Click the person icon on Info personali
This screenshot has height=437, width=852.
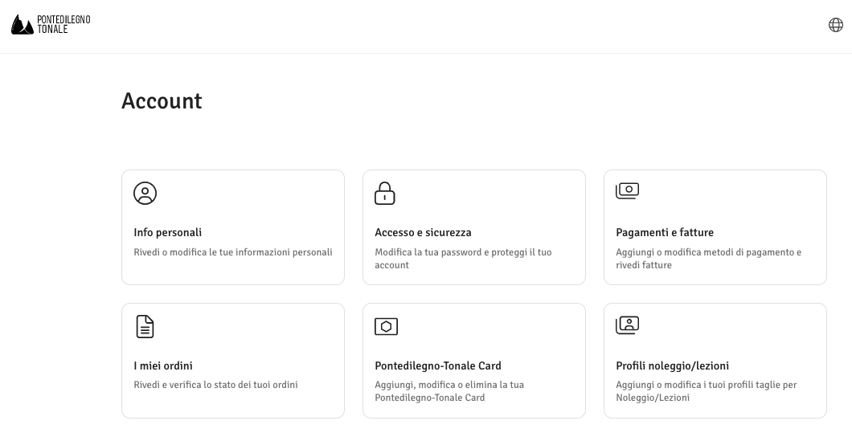pyautogui.click(x=145, y=194)
